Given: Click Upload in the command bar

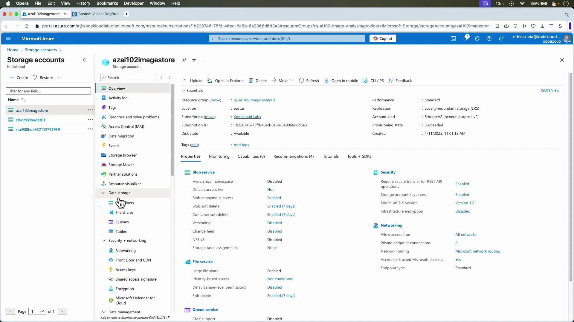Looking at the screenshot, I should click(193, 80).
